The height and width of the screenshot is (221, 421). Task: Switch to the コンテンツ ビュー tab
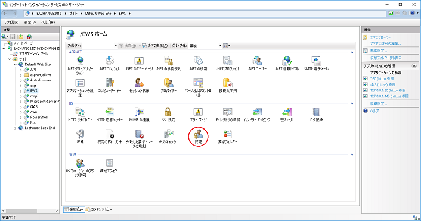point(99,210)
